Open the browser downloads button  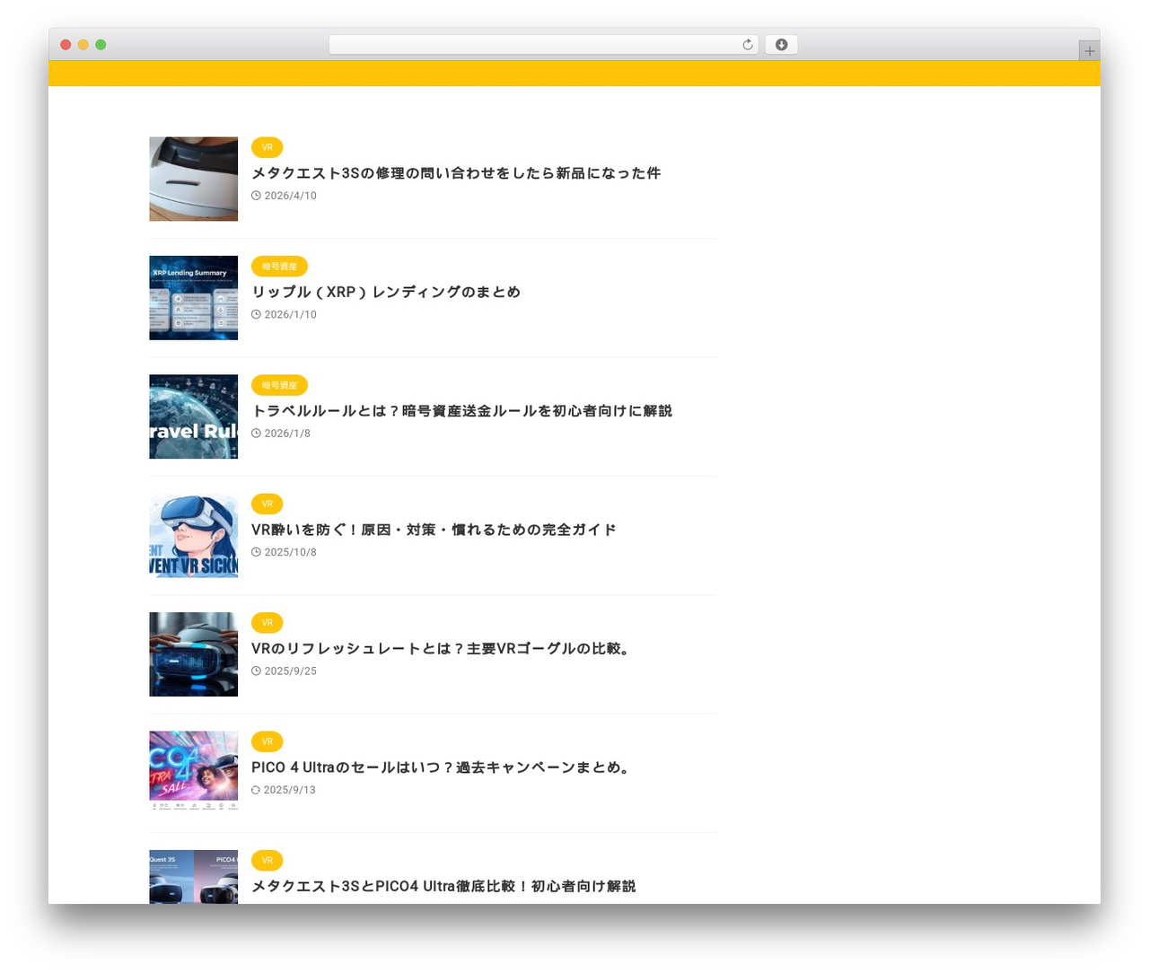(781, 45)
